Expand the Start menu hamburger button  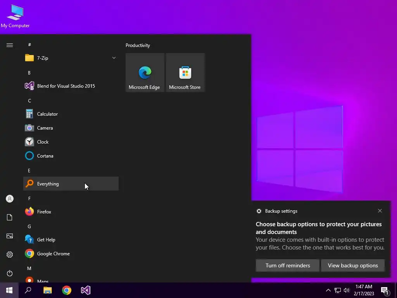click(x=10, y=45)
